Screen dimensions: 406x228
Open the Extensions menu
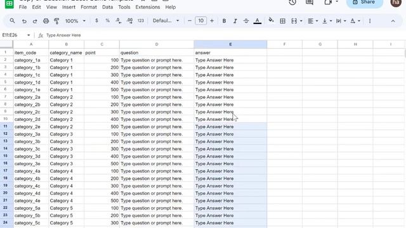pyautogui.click(x=148, y=7)
